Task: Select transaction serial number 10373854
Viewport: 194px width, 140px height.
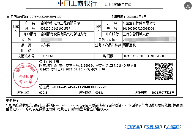Action: [47, 56]
